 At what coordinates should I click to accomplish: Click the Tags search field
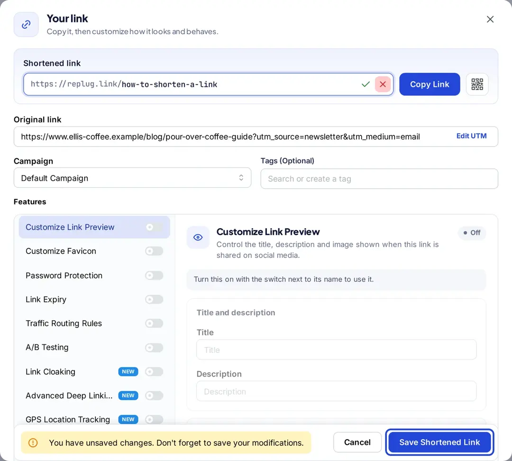[379, 179]
